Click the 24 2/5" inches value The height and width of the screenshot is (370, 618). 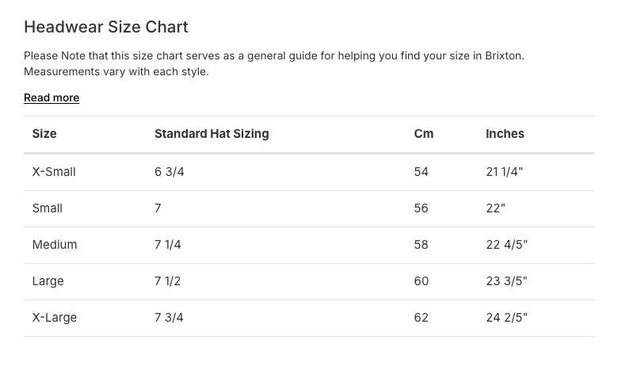pos(506,318)
